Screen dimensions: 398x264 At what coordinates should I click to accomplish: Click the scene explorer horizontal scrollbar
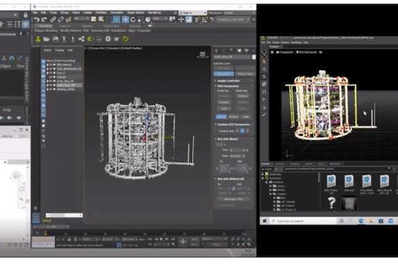64,215
